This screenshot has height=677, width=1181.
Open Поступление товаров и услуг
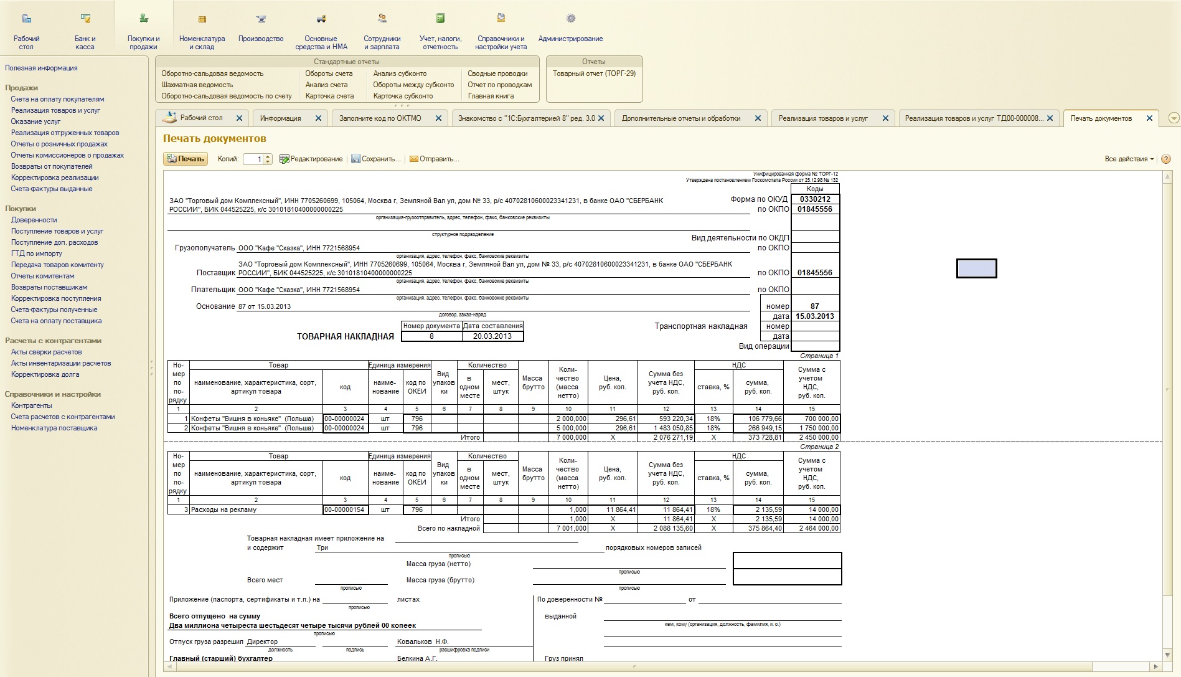[57, 231]
